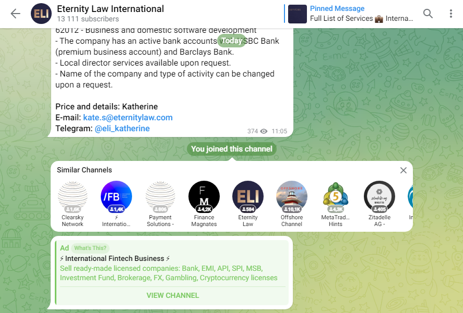
Task: Open Clearsky Network similar channel
Action: 73,204
